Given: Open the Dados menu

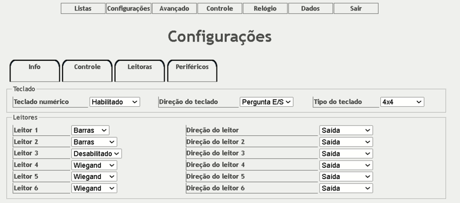Looking at the screenshot, I should 310,9.
